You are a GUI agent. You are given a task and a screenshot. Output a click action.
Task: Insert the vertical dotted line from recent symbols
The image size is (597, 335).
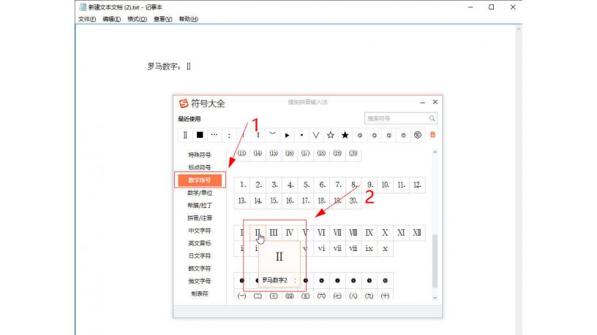(258, 135)
